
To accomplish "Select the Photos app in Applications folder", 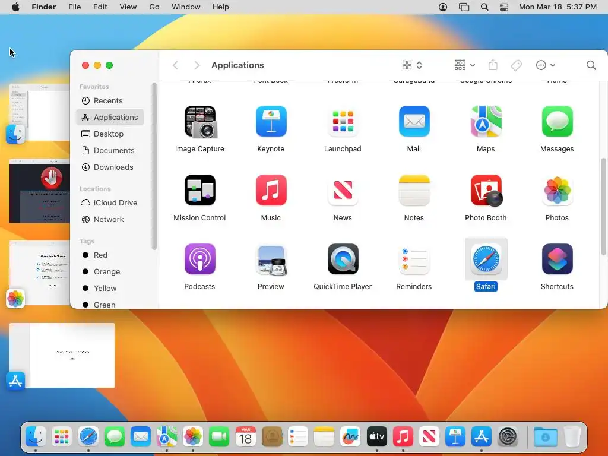I will pyautogui.click(x=557, y=191).
